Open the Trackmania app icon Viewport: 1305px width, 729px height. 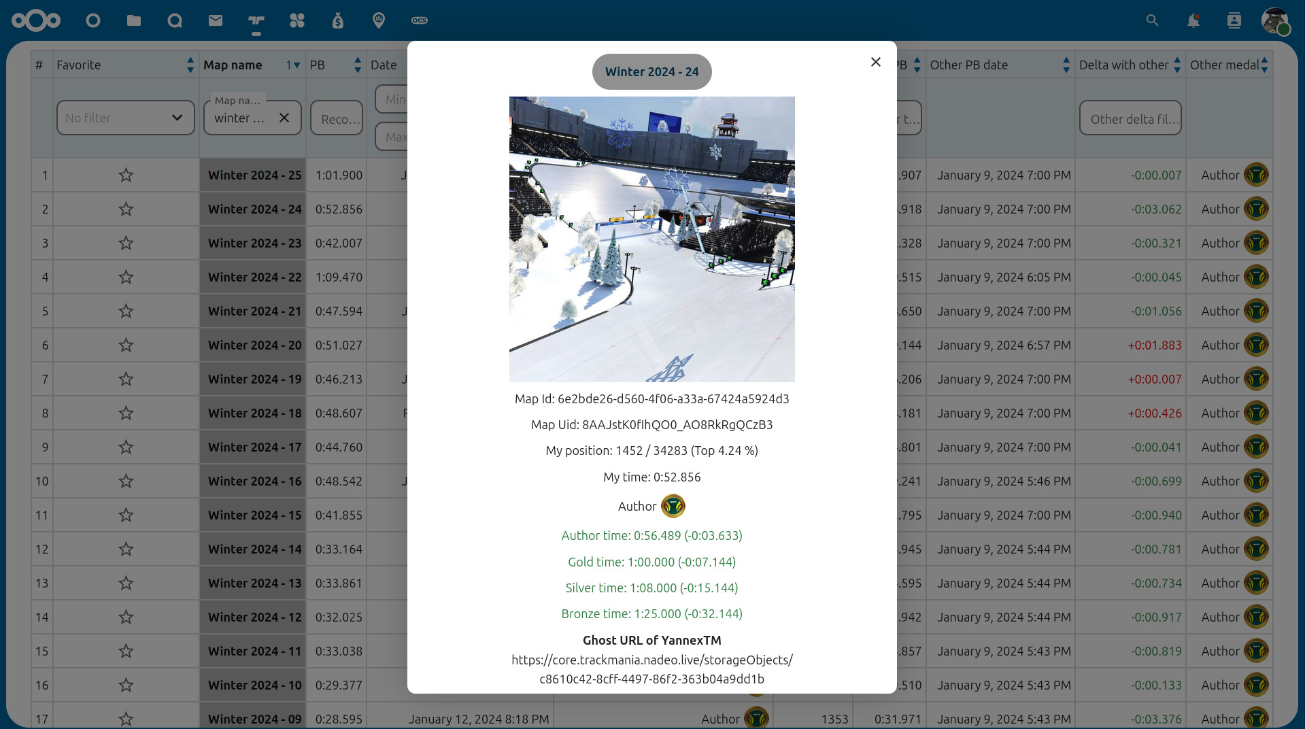(x=256, y=20)
